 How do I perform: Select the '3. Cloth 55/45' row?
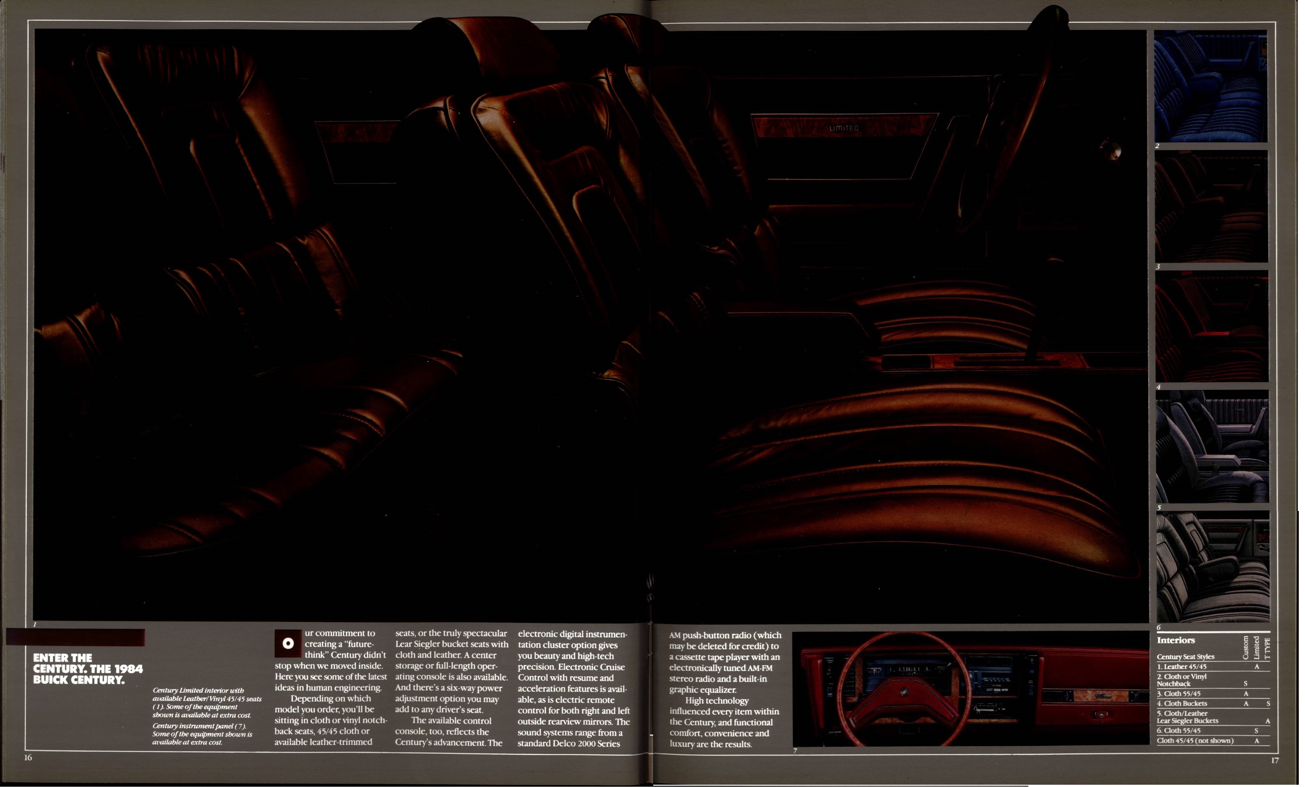coord(1213,694)
